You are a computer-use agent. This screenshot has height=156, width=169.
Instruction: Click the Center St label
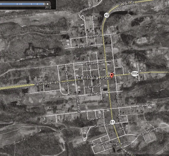[x=86, y=10]
